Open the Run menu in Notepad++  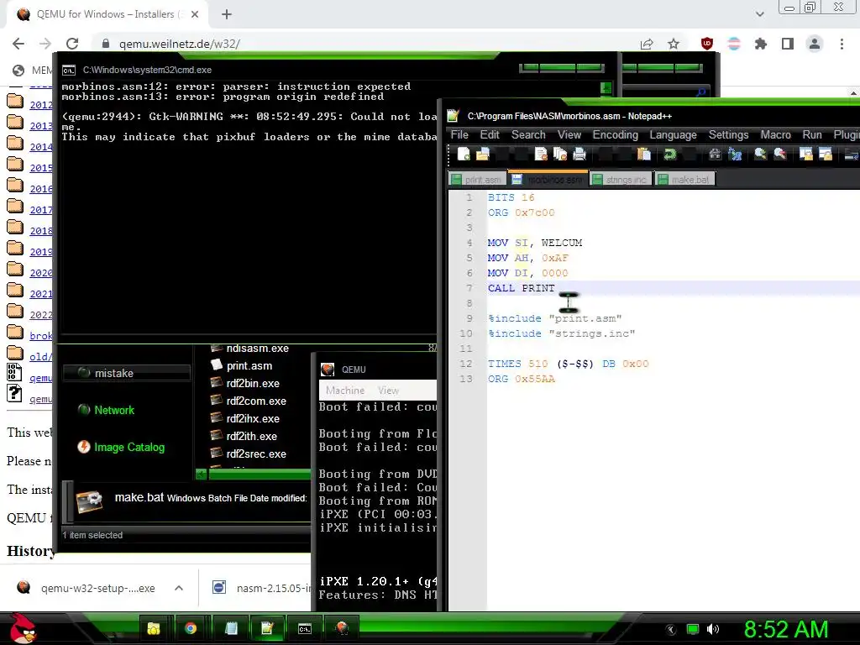click(x=812, y=135)
